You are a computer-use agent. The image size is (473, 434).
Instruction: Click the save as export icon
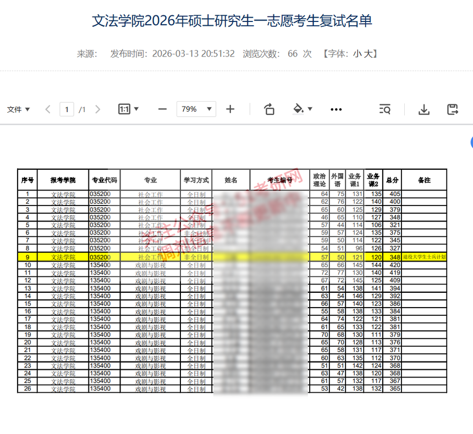[453, 109]
